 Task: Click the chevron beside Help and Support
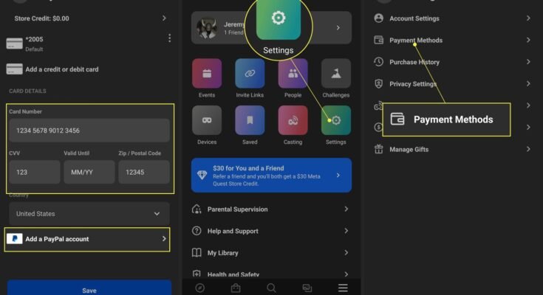coord(346,231)
